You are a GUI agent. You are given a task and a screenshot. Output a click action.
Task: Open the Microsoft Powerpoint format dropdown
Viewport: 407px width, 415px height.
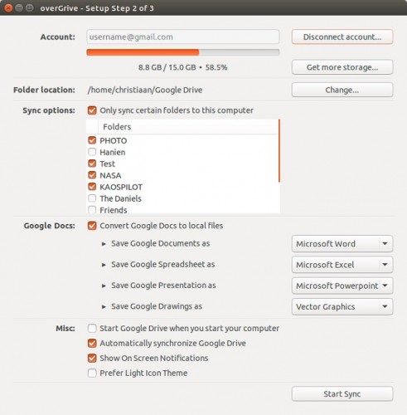point(342,286)
